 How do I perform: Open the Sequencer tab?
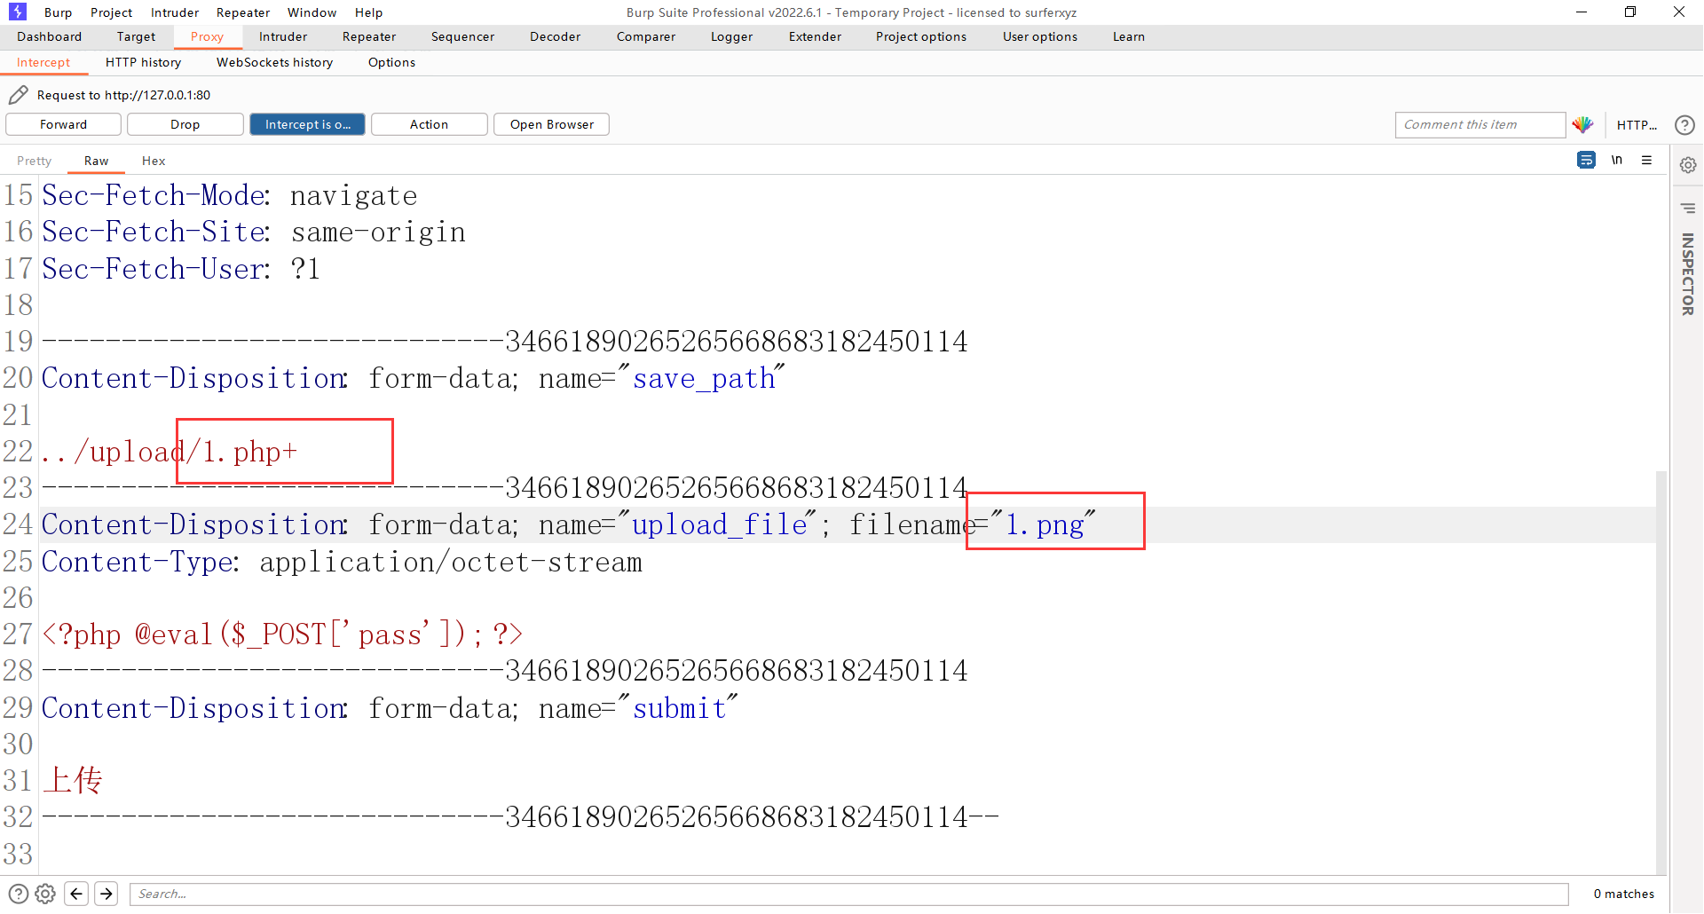click(462, 36)
